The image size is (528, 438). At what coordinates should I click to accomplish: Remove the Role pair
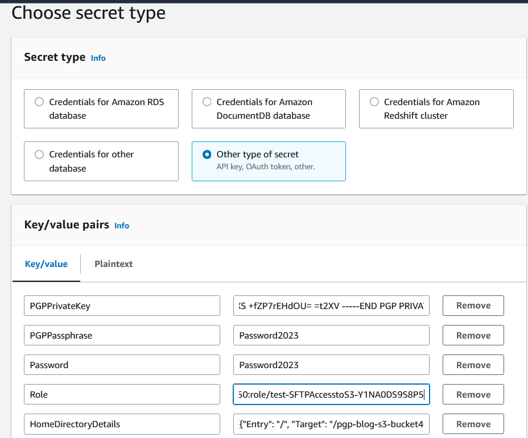pos(473,394)
